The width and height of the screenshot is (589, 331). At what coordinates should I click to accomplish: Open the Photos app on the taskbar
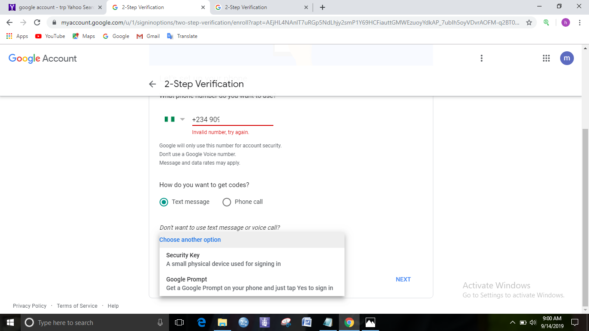[x=370, y=322]
